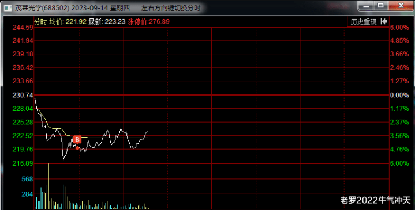
Task: Click the window title 茂莱光学(688502)
Action: [x=42, y=8]
